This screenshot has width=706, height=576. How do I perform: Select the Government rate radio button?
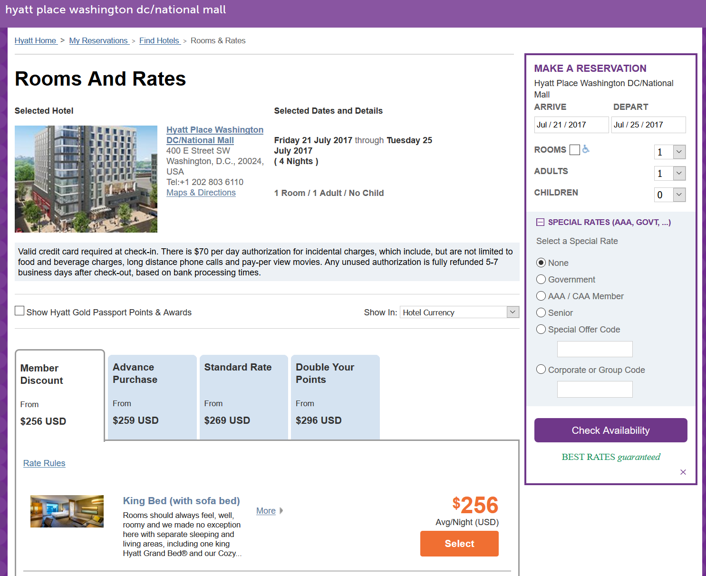click(x=541, y=279)
